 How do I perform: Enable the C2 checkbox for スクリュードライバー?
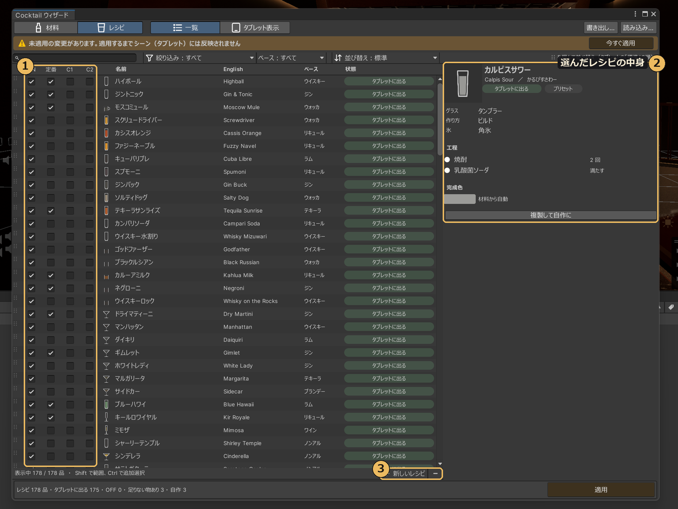89,120
